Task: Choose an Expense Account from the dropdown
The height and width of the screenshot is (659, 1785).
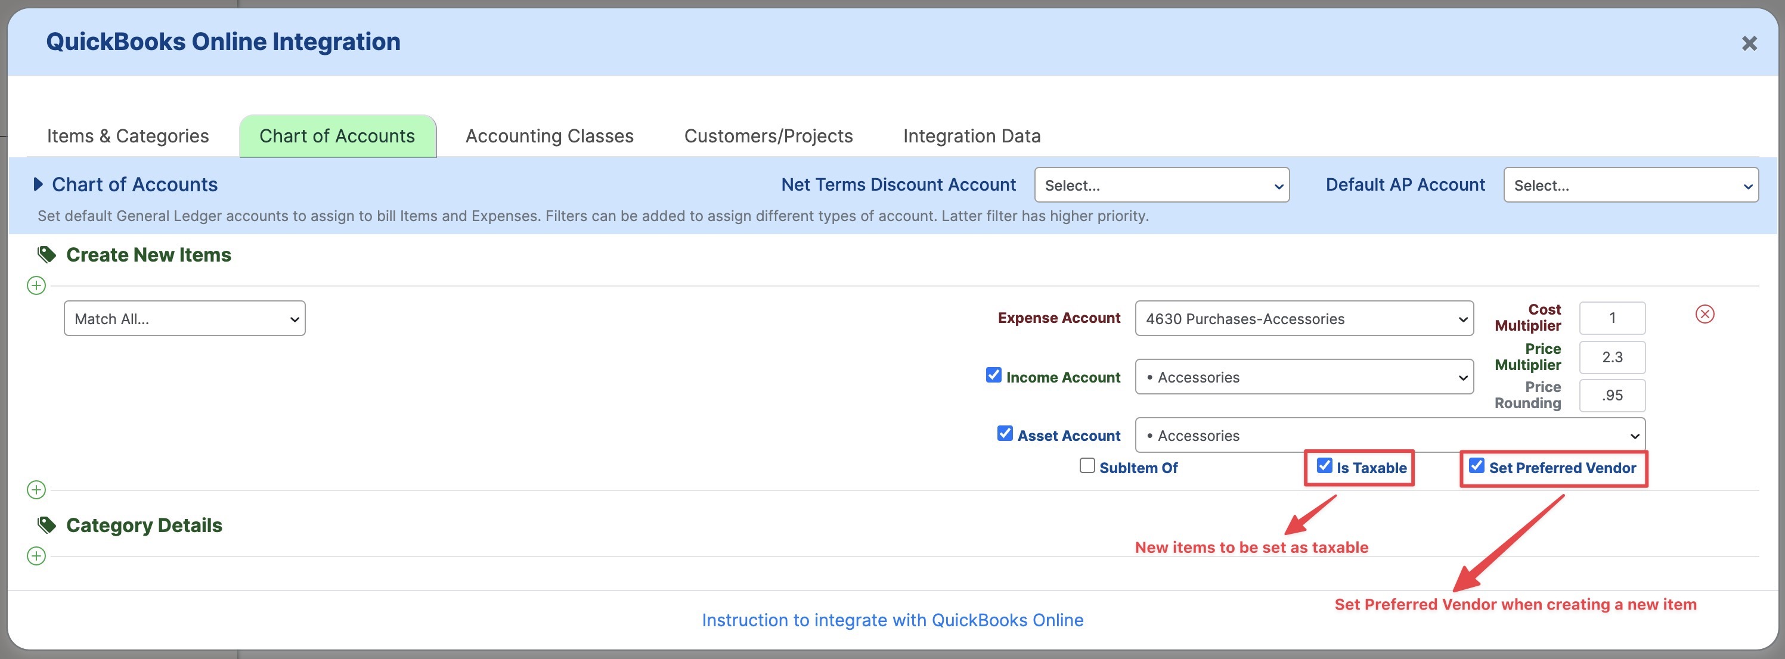Action: [x=1304, y=318]
